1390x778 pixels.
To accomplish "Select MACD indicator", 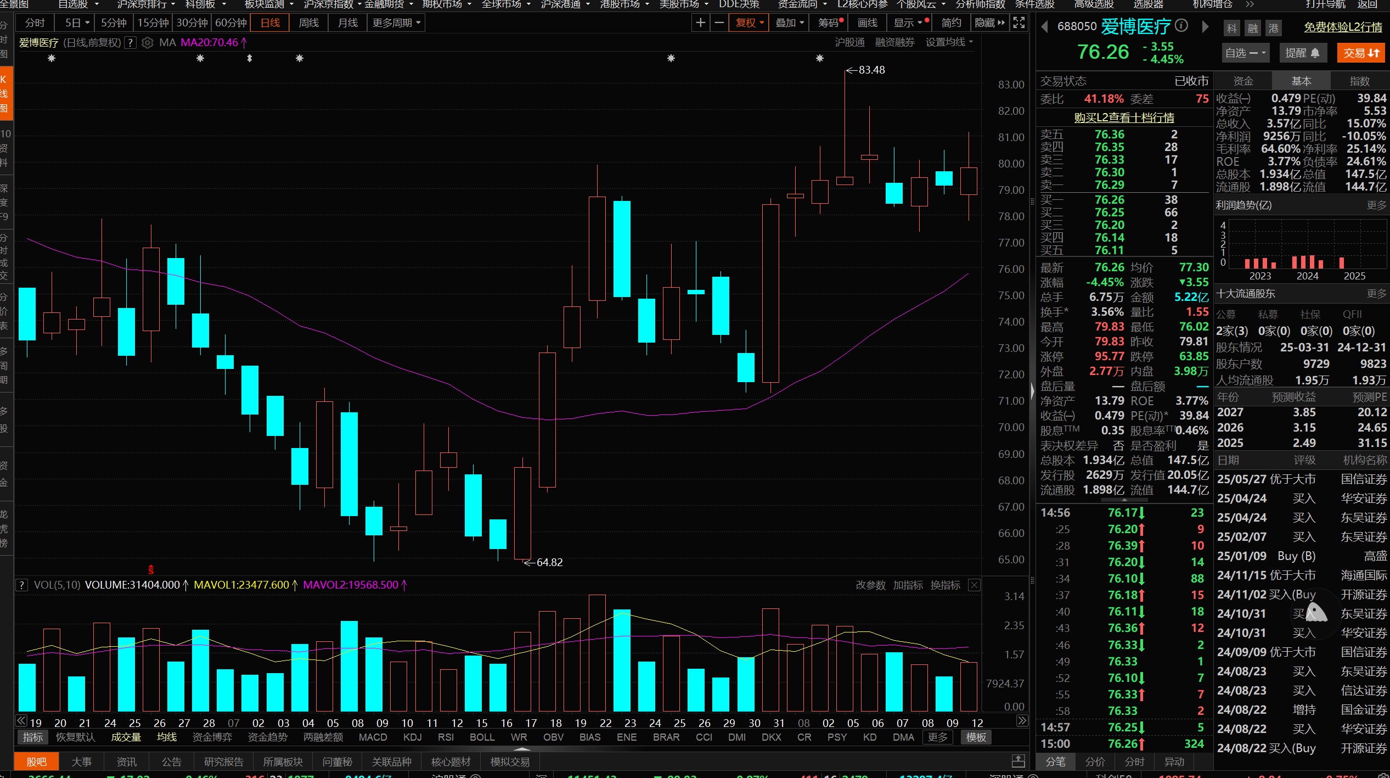I will (373, 737).
